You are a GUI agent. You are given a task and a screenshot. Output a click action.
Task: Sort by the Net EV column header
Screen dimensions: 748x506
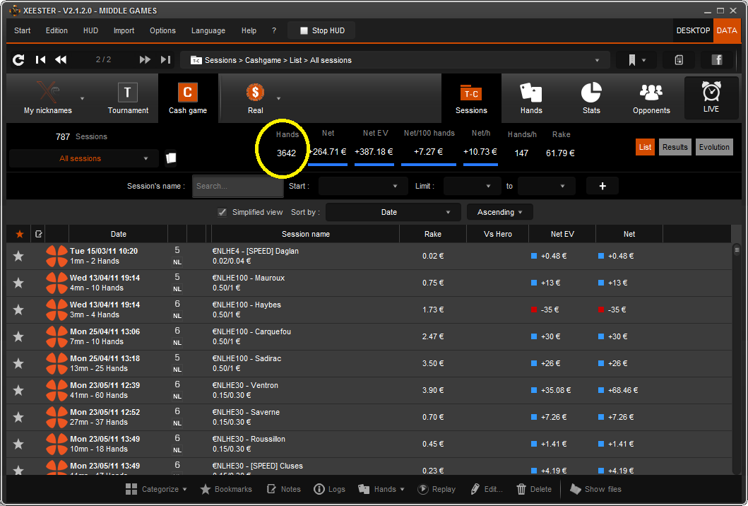[562, 234]
